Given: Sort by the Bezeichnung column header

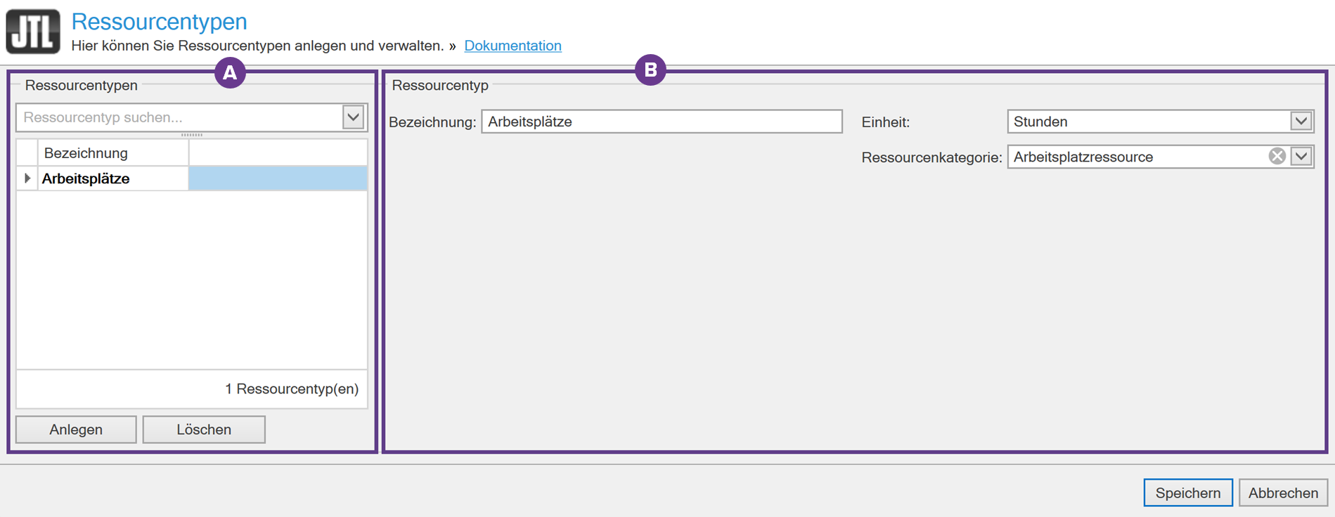Looking at the screenshot, I should pyautogui.click(x=112, y=153).
